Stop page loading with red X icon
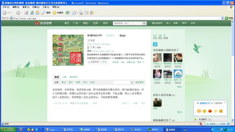The image size is (235, 132). click(26, 13)
